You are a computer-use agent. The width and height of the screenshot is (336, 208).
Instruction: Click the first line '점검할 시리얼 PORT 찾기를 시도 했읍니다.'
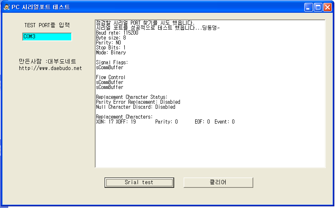pos(145,23)
